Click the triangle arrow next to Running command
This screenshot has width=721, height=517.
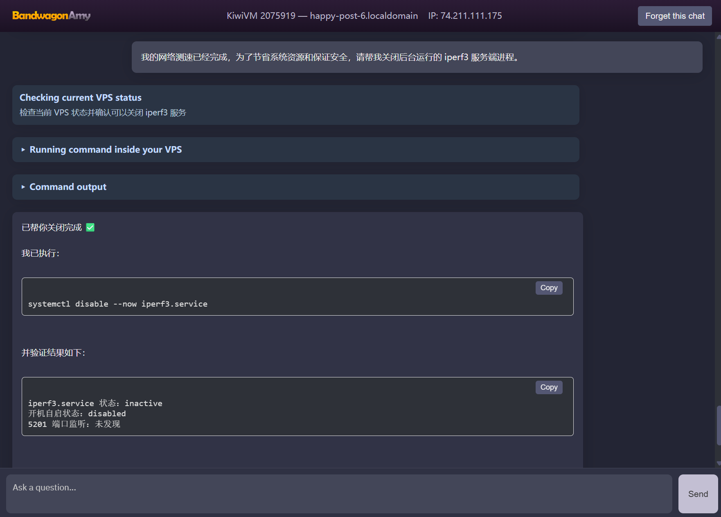tap(23, 150)
